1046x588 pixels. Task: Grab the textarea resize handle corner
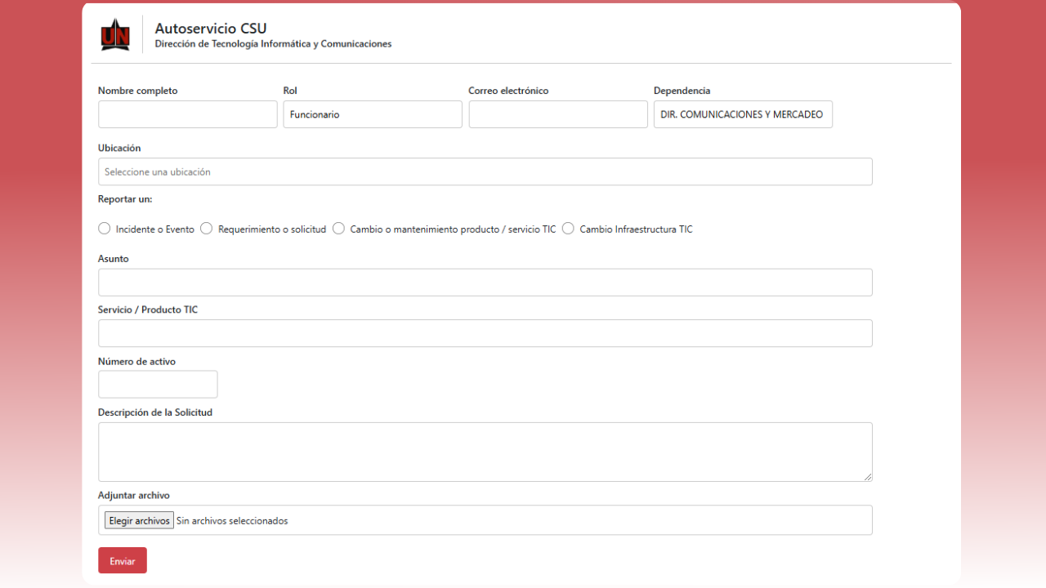pyautogui.click(x=868, y=477)
